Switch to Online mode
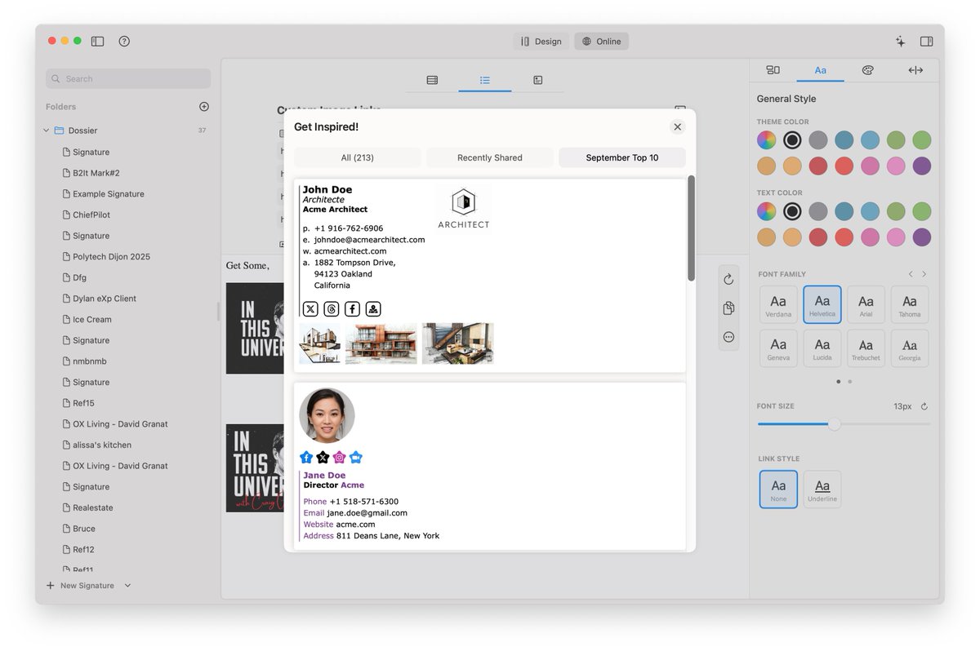The image size is (980, 651). click(x=602, y=41)
